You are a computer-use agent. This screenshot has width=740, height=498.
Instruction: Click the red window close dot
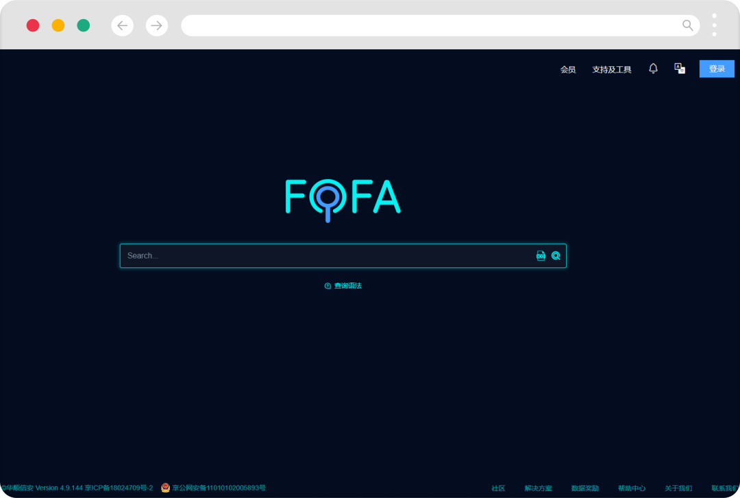[x=33, y=25]
